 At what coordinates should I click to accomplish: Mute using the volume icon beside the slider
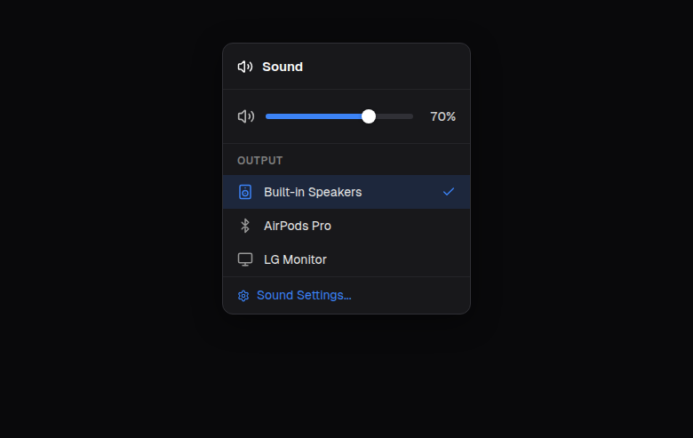coord(246,116)
